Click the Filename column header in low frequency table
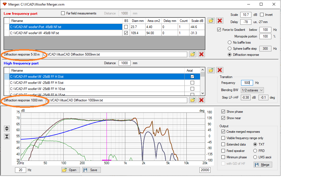 pos(66,21)
